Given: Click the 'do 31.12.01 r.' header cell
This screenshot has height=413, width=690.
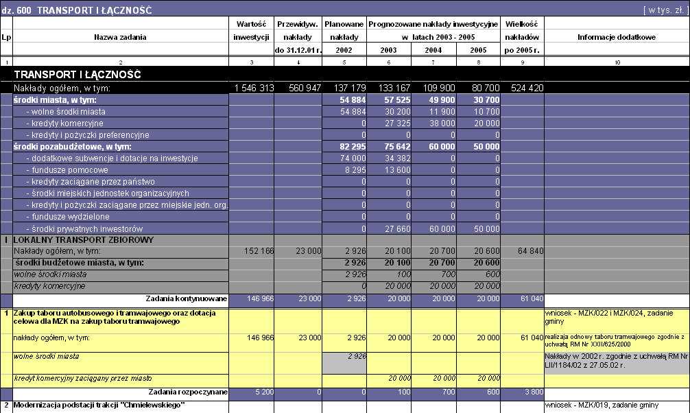Looking at the screenshot, I should (x=298, y=50).
